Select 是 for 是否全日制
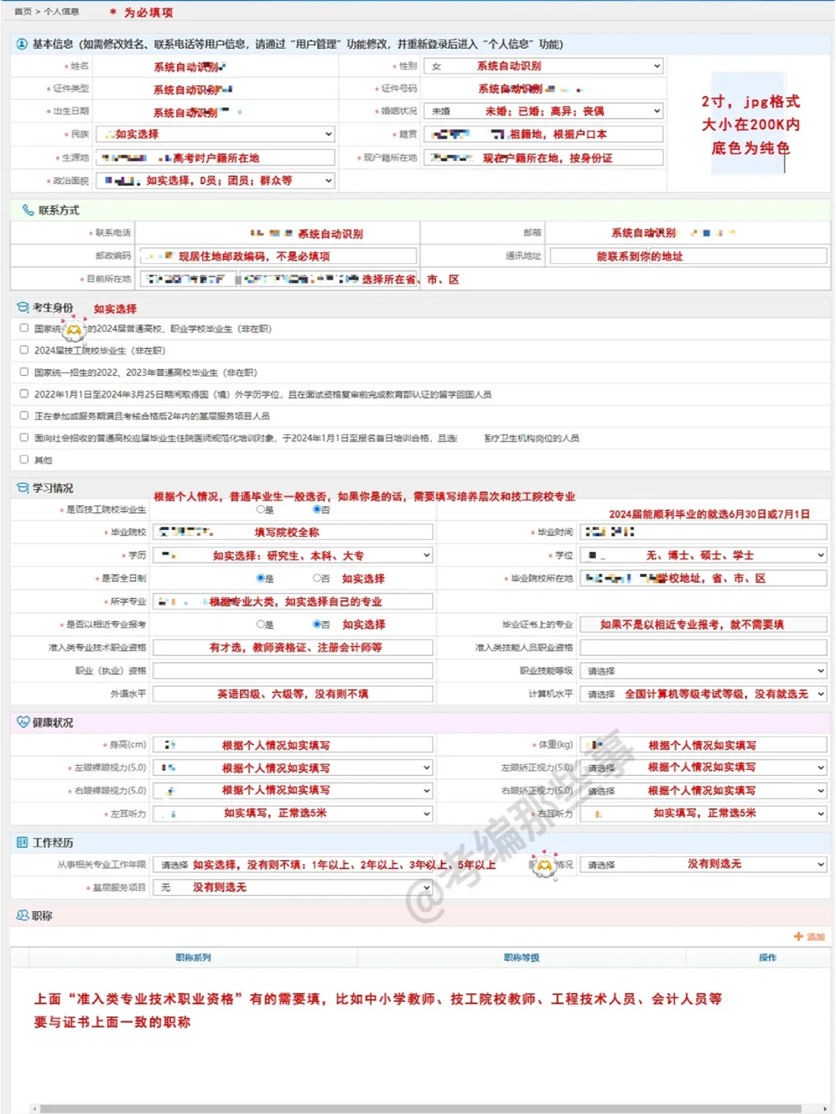836x1114 pixels. click(x=261, y=578)
